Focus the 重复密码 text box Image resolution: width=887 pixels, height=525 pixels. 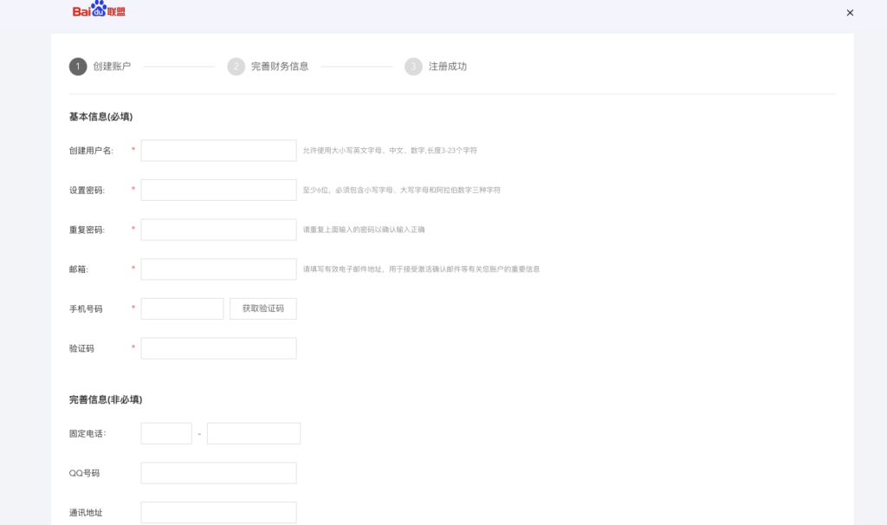[218, 230]
